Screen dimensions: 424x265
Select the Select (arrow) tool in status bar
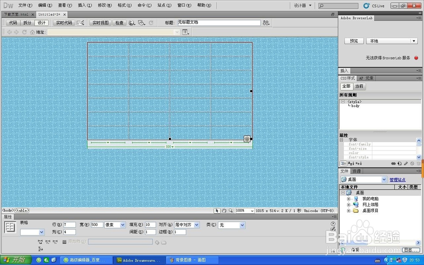coord(217,211)
